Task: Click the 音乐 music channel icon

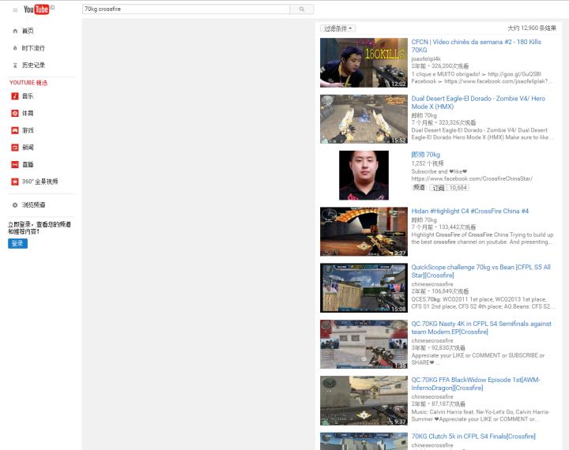Action: (15, 96)
